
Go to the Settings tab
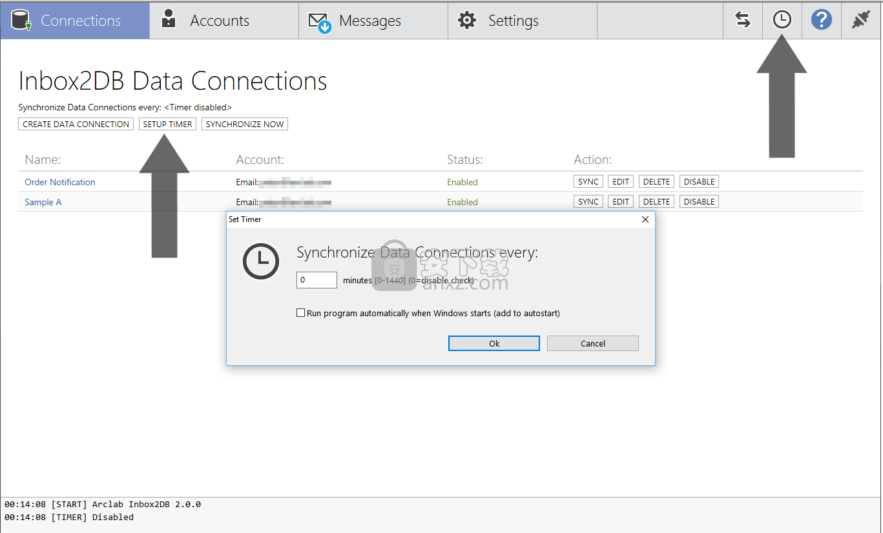click(523, 21)
